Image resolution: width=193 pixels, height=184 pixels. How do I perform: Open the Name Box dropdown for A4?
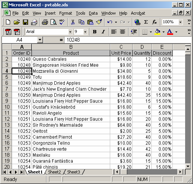pos(40,40)
